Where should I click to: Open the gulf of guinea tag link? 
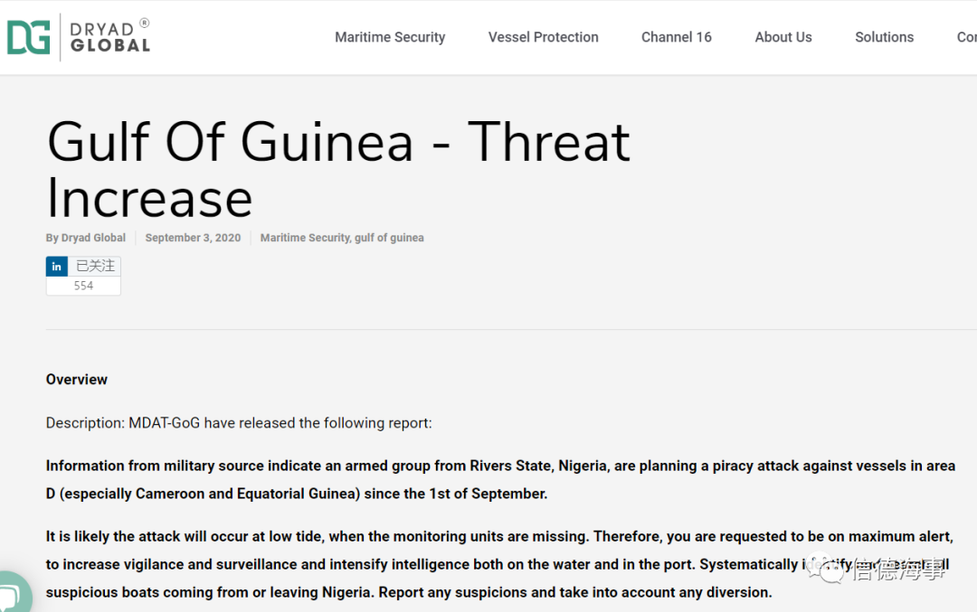click(389, 238)
